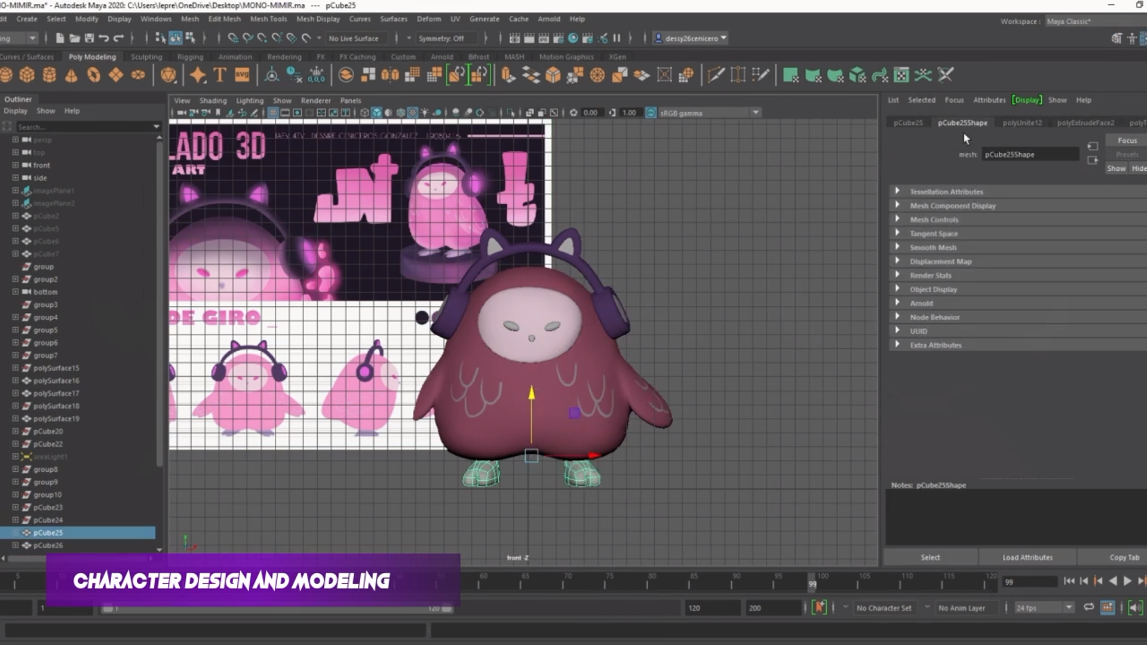Click the time slider marker at frame 99
Screen dimensions: 1147x645
tap(812, 582)
